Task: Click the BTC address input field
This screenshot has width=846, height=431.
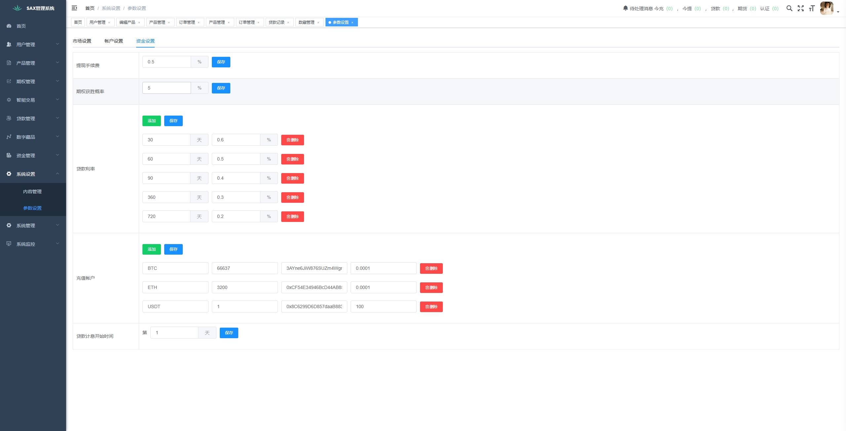Action: point(314,268)
